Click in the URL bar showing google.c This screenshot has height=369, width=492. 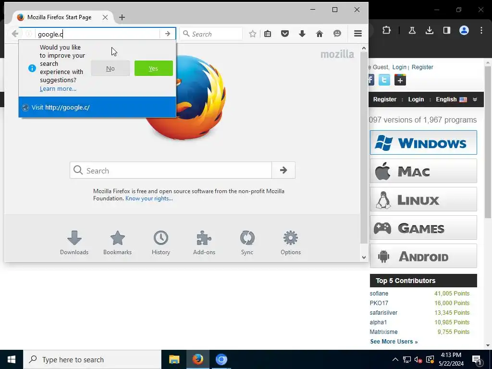point(97,34)
